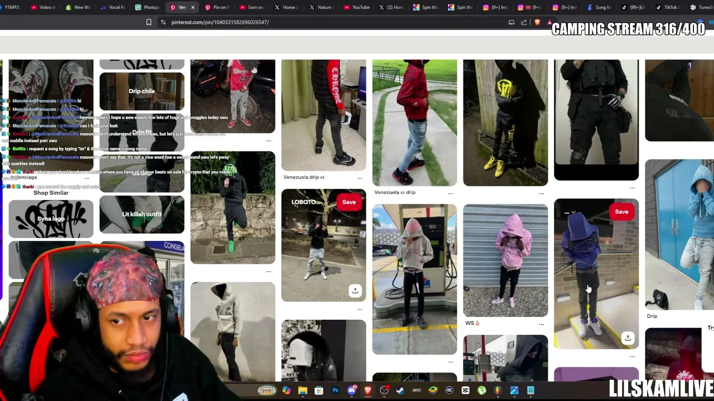Image resolution: width=714 pixels, height=401 pixels.
Task: Open options for the WS pink hoodie pin
Action: pos(541,324)
